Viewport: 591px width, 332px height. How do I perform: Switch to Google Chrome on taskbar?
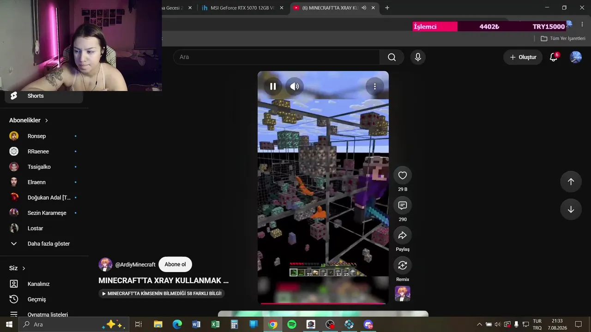[273, 325]
